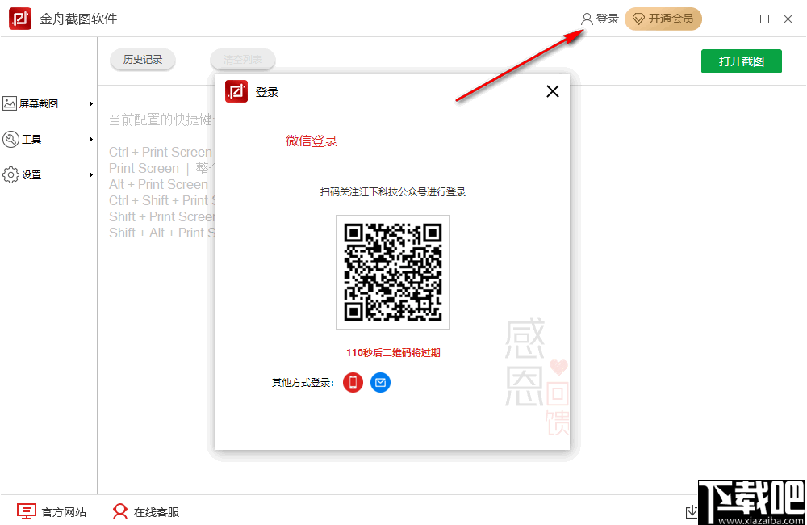Expand the 设置 section arrow
The width and height of the screenshot is (807, 525).
pos(89,174)
